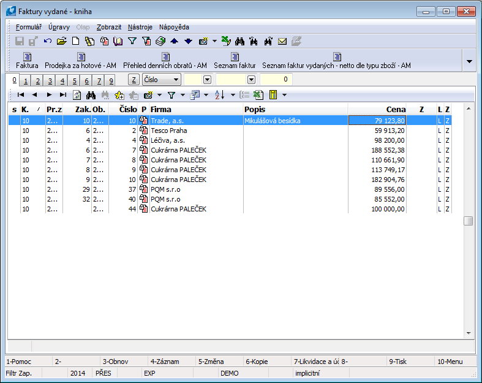
Task: Jump to the last record with navigation arrow
Action: point(63,95)
